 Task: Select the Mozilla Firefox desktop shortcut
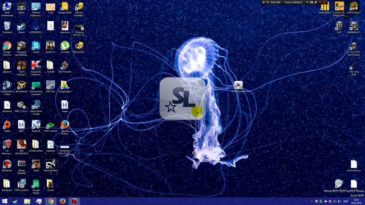pyautogui.click(x=65, y=128)
